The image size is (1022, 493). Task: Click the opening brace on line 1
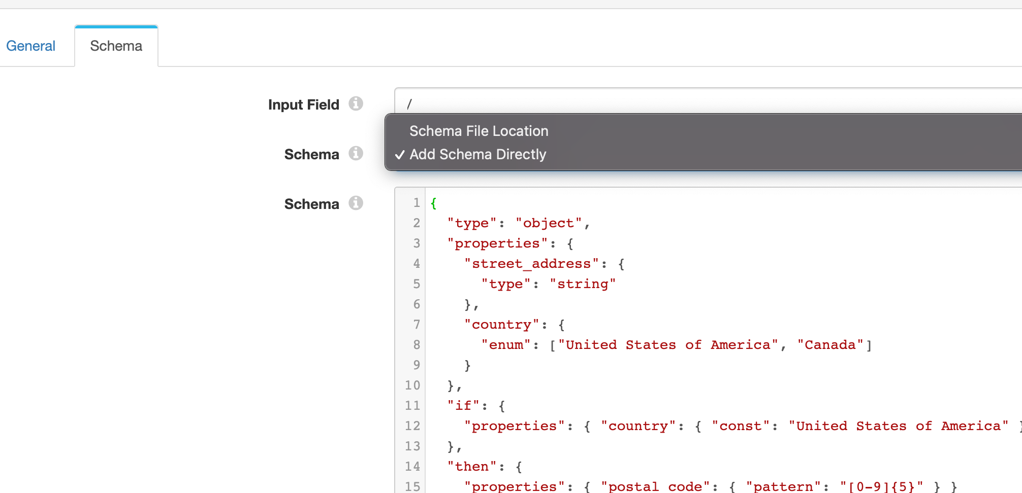[x=433, y=203]
